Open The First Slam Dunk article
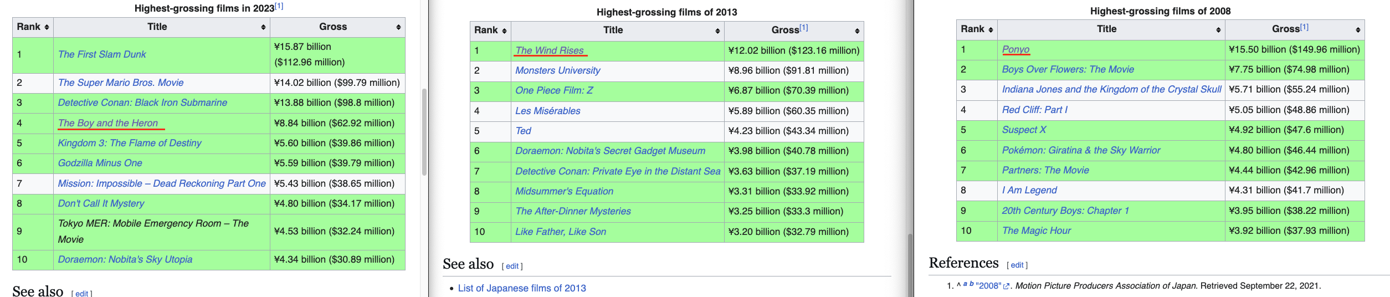1390x297 pixels. point(102,54)
